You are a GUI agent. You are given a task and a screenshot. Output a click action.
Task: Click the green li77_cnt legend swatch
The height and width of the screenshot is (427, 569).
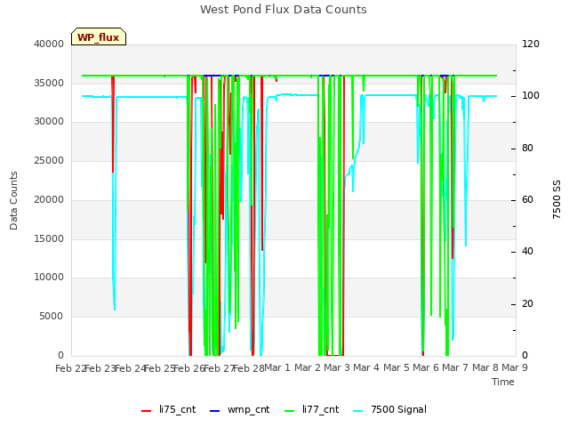pos(290,411)
